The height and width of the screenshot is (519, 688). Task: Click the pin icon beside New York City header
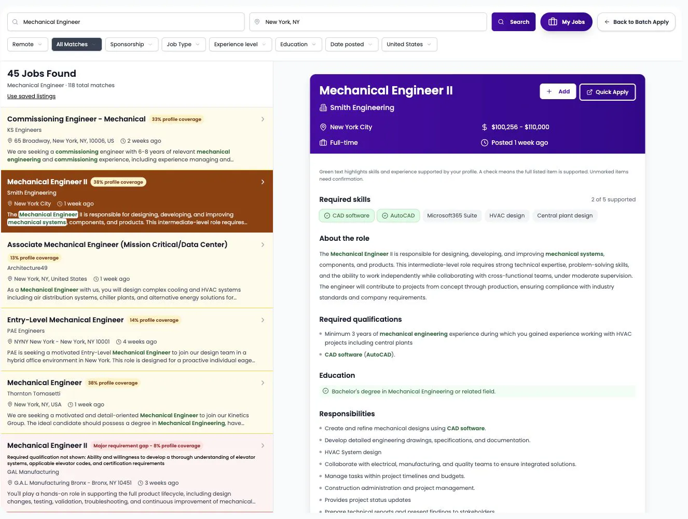(x=323, y=127)
